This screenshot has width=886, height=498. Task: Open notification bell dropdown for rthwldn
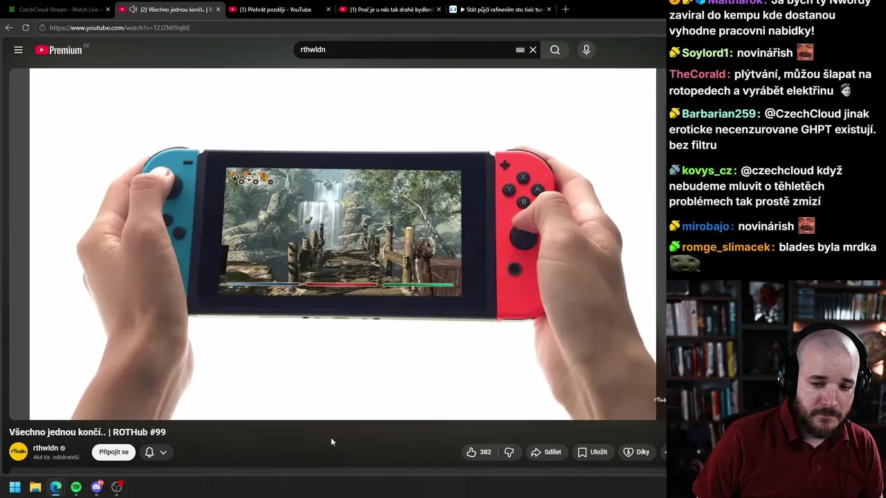tap(156, 452)
